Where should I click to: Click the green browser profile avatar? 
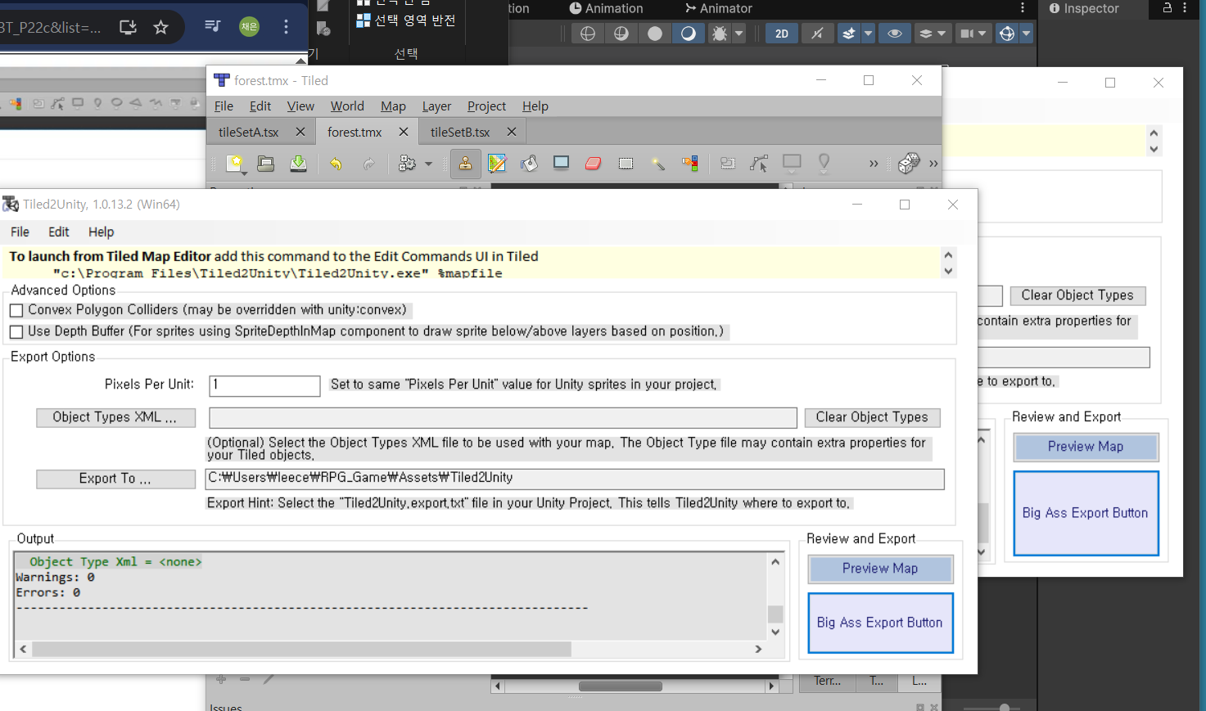tap(249, 26)
